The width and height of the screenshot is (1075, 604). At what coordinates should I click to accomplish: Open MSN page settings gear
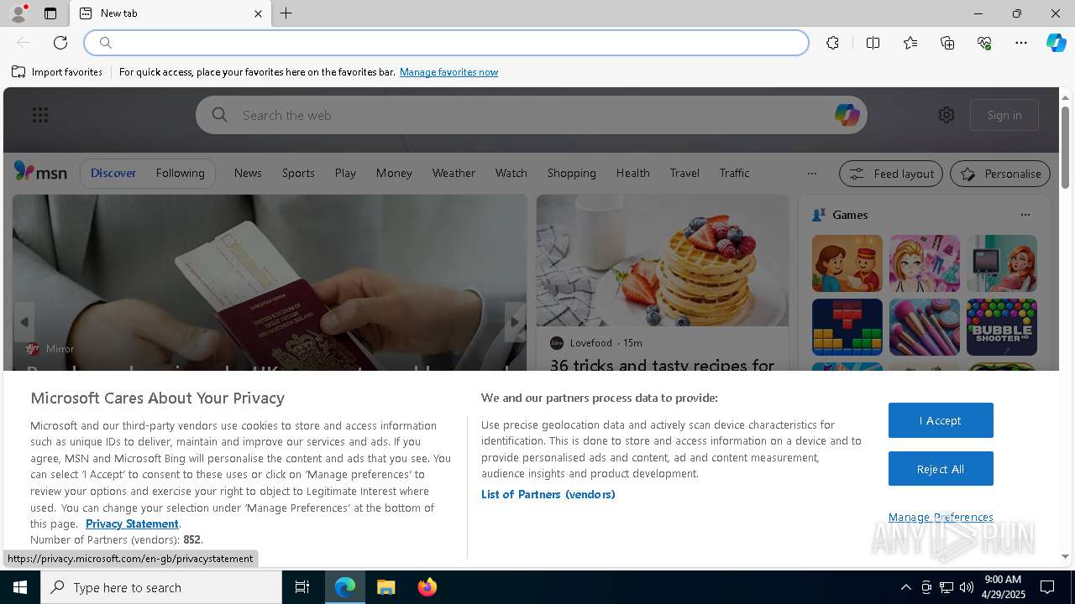click(947, 115)
